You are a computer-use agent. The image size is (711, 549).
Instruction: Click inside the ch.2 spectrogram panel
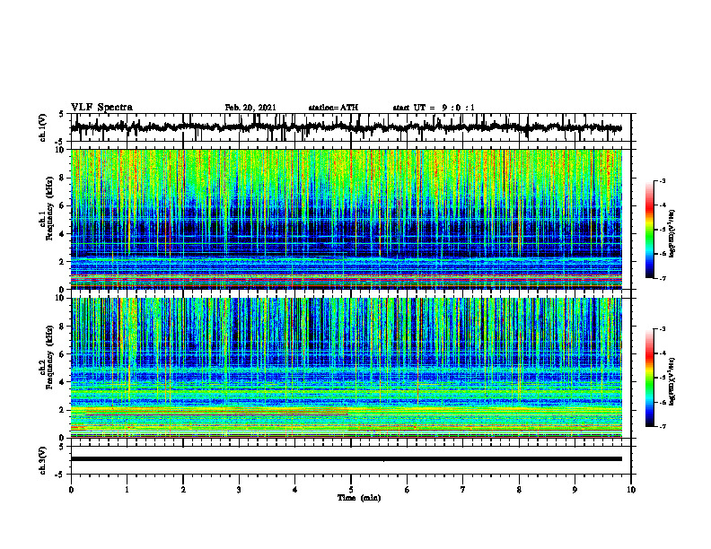point(346,368)
